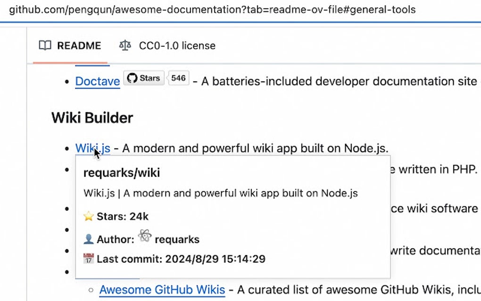Click the requarks avatar image
The height and width of the screenshot is (301, 481).
[145, 236]
